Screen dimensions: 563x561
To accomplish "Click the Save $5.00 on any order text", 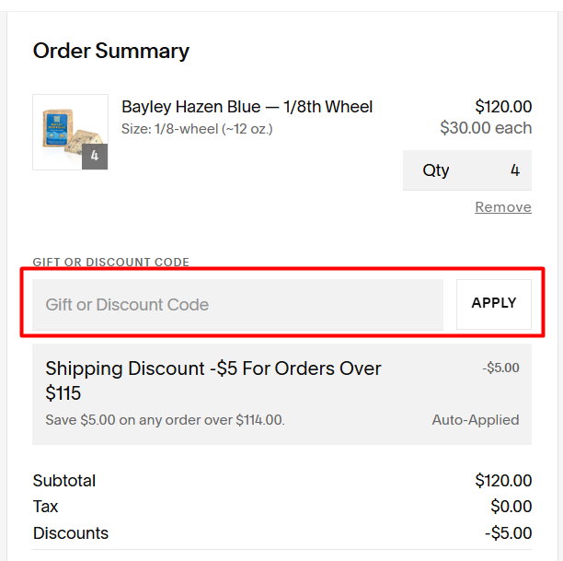I will coord(165,420).
